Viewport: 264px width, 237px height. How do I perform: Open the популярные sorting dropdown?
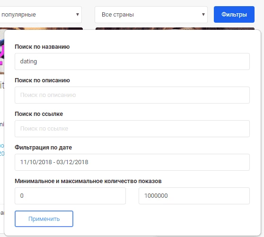(x=41, y=15)
